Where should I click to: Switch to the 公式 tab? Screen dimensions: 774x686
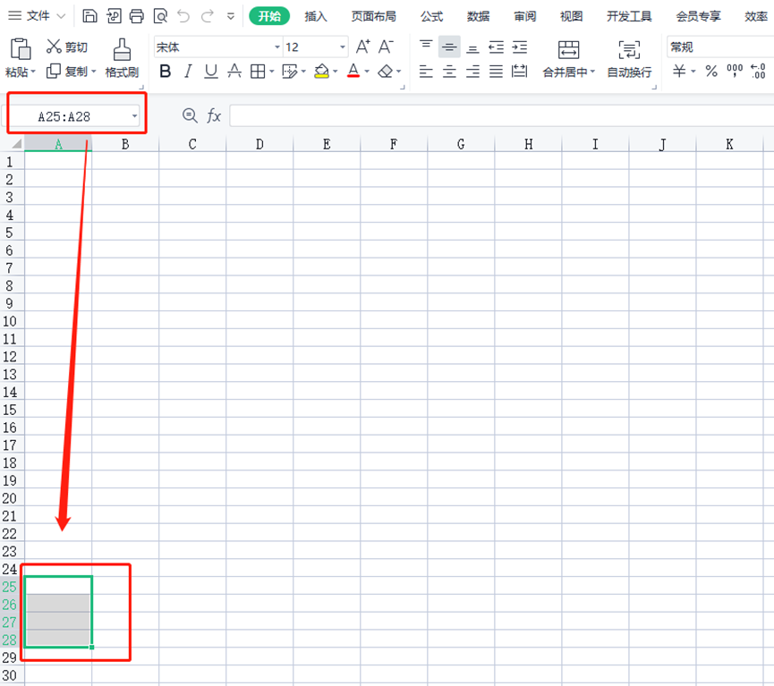click(432, 16)
